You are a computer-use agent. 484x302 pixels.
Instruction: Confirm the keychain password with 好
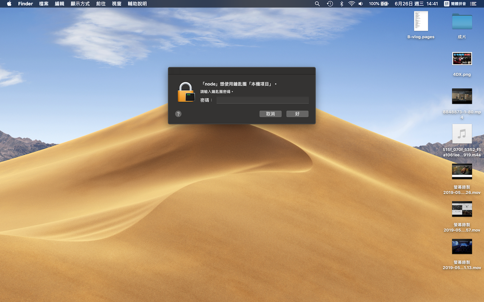click(297, 114)
